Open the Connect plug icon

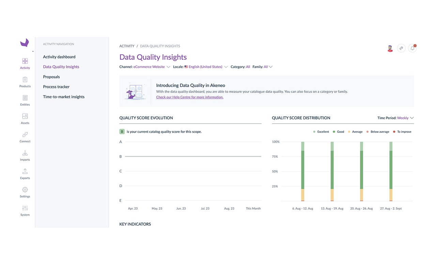[25, 135]
